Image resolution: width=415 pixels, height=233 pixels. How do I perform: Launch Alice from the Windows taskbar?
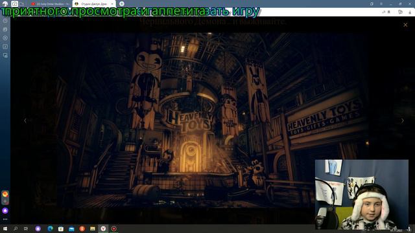point(38,228)
